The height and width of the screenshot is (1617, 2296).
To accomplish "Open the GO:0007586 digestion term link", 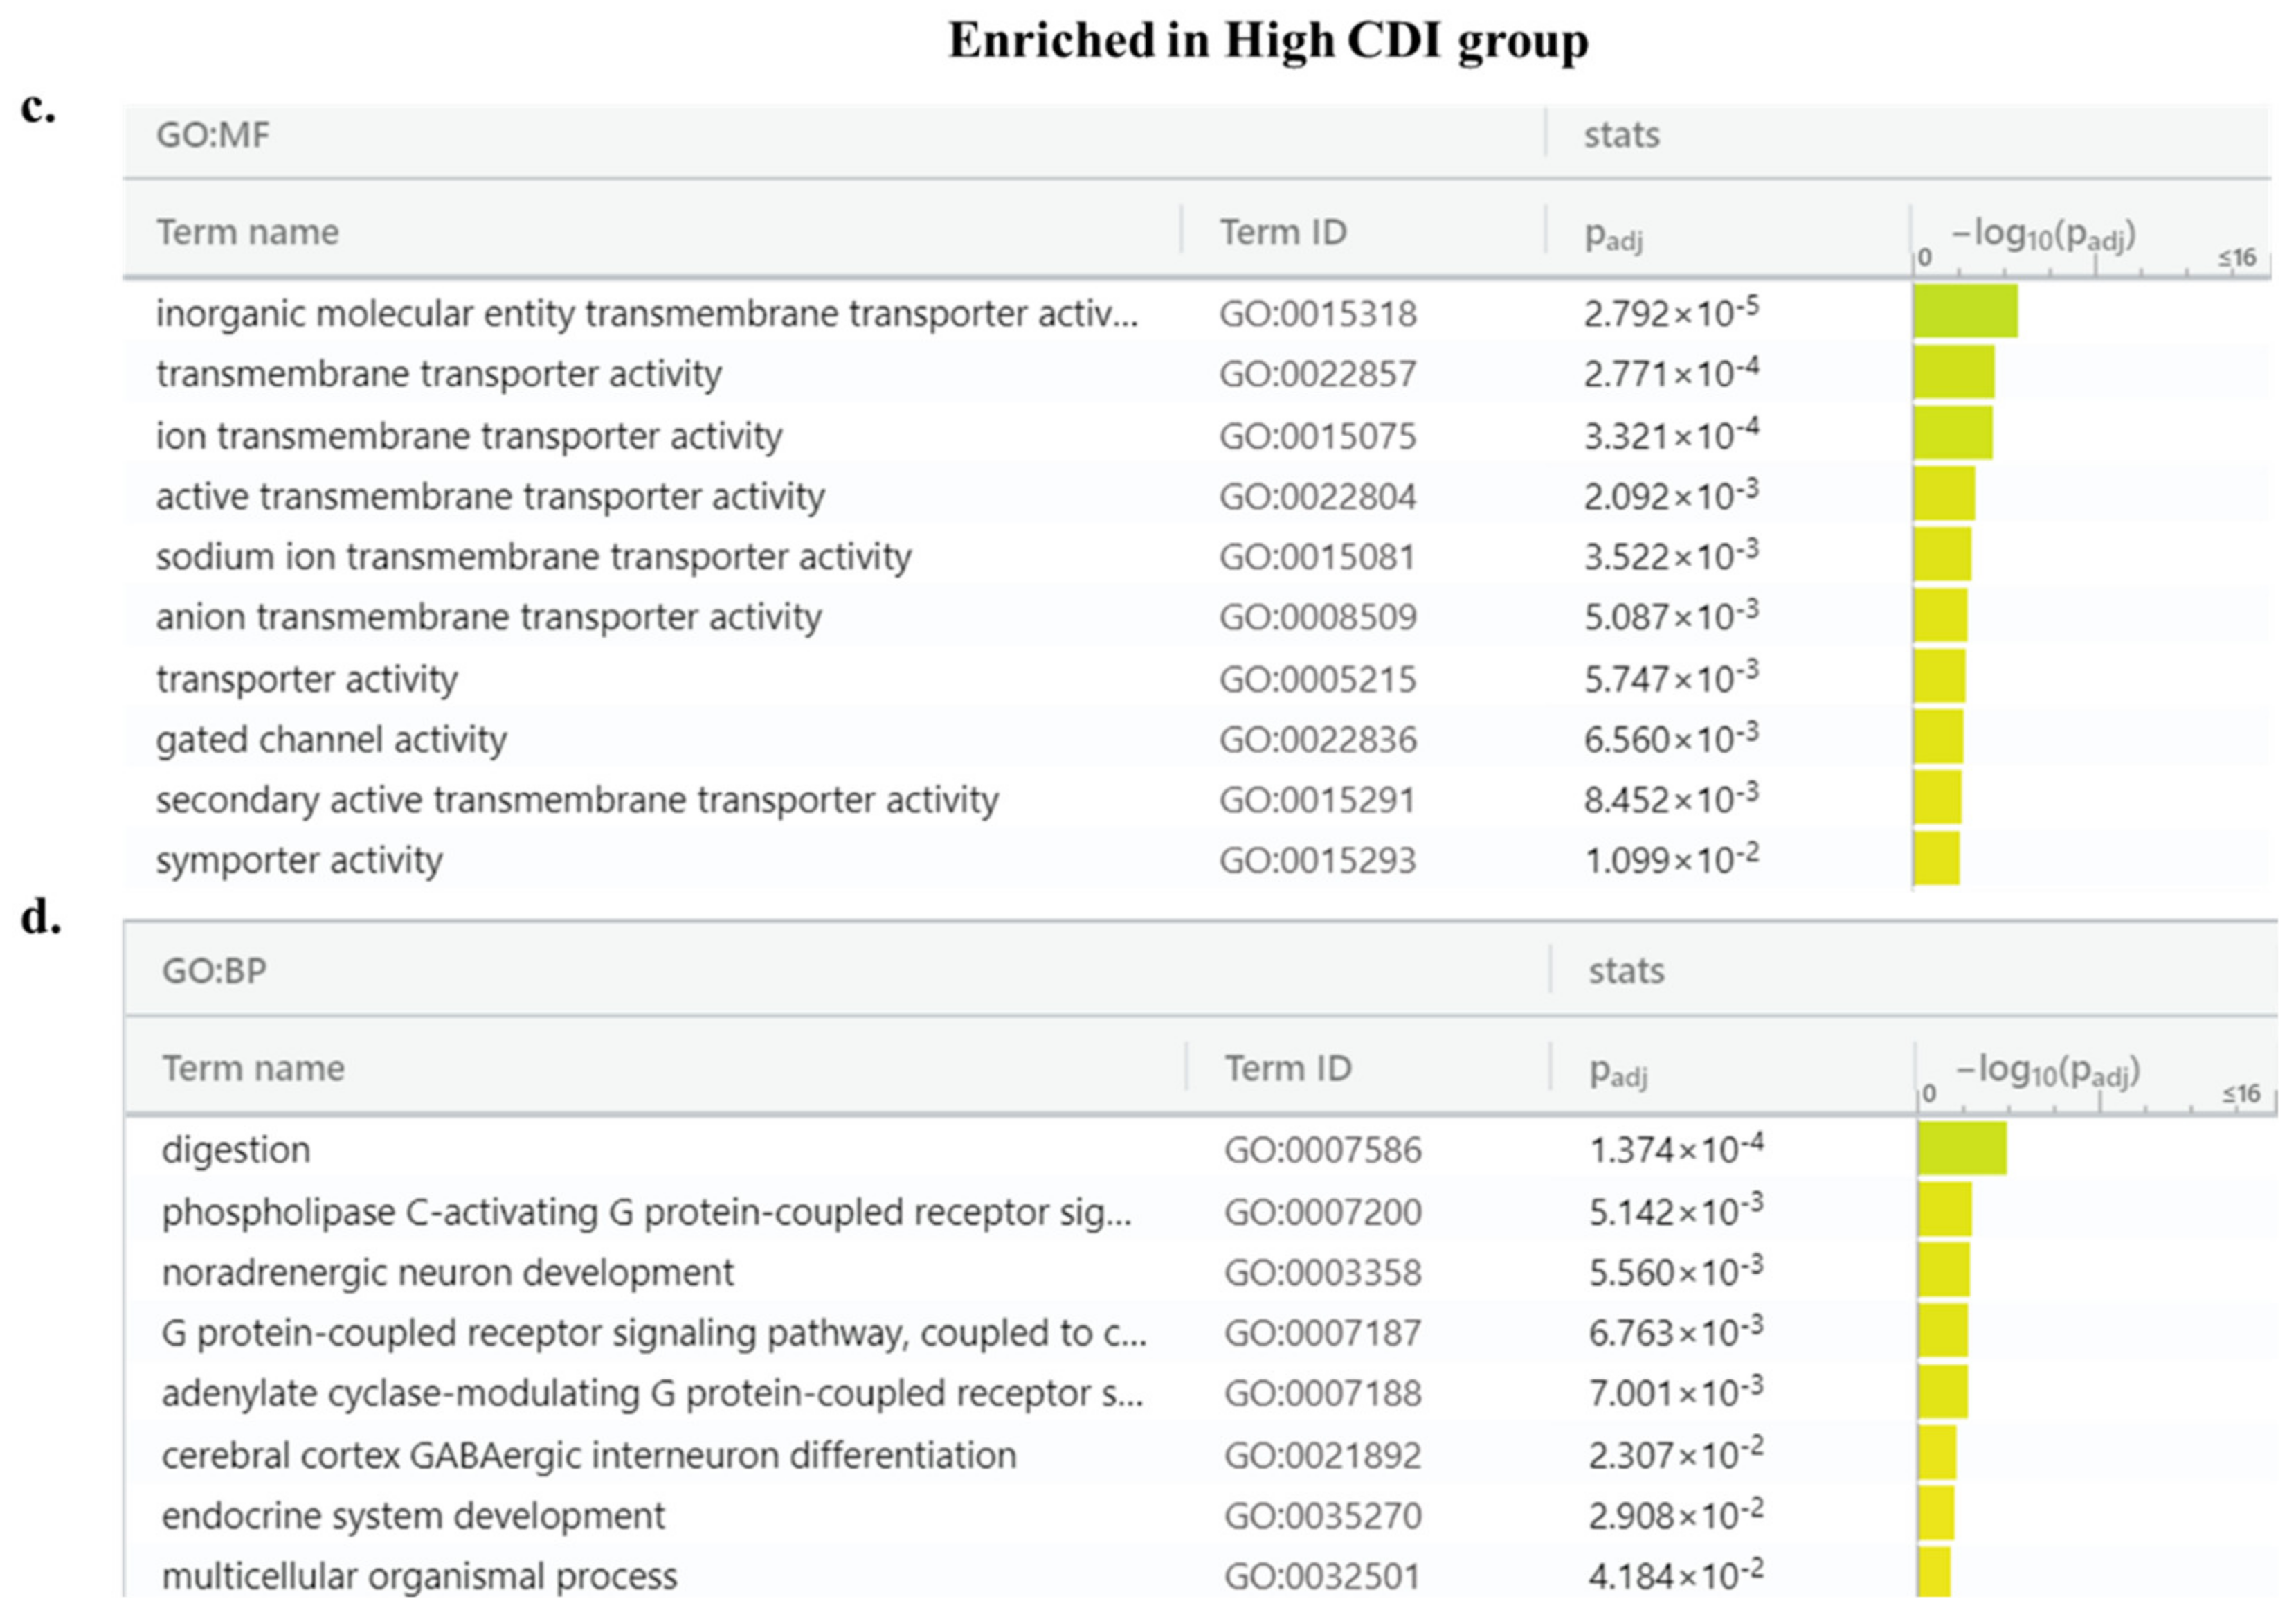I will (1322, 1151).
